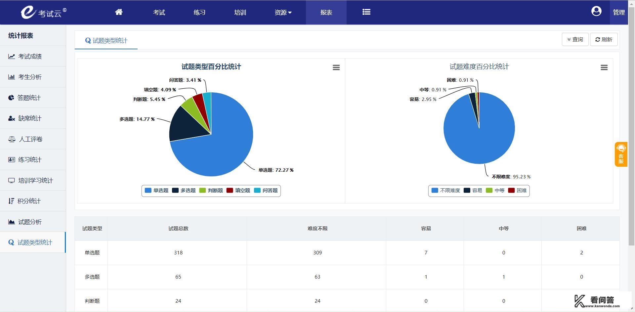Viewport: 635px width, 312px height.
Task: Click the 考试云 logo
Action: (43, 12)
